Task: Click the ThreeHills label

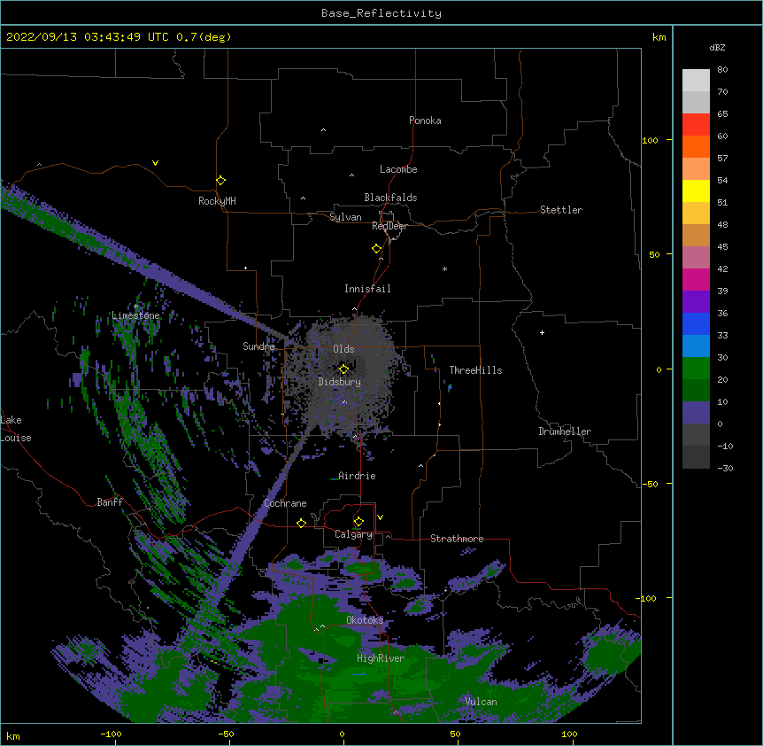Action: point(475,370)
